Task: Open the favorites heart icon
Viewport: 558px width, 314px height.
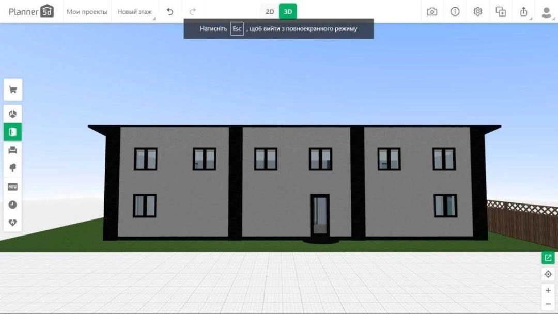Action: coord(13,223)
